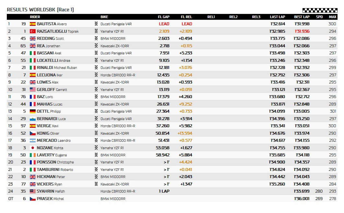The width and height of the screenshot is (344, 213).
Task: Click the Argentine flag beside Mercado
Action: click(x=32, y=140)
